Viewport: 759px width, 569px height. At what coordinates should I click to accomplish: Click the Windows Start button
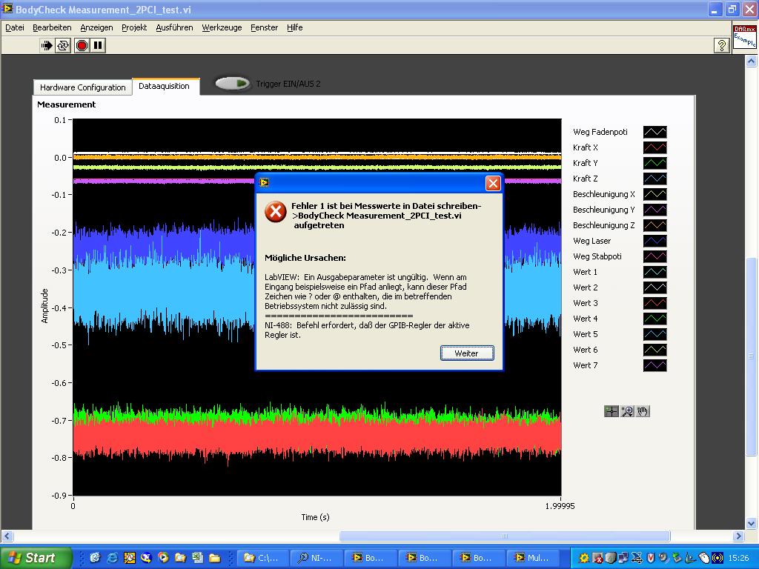pyautogui.click(x=36, y=558)
